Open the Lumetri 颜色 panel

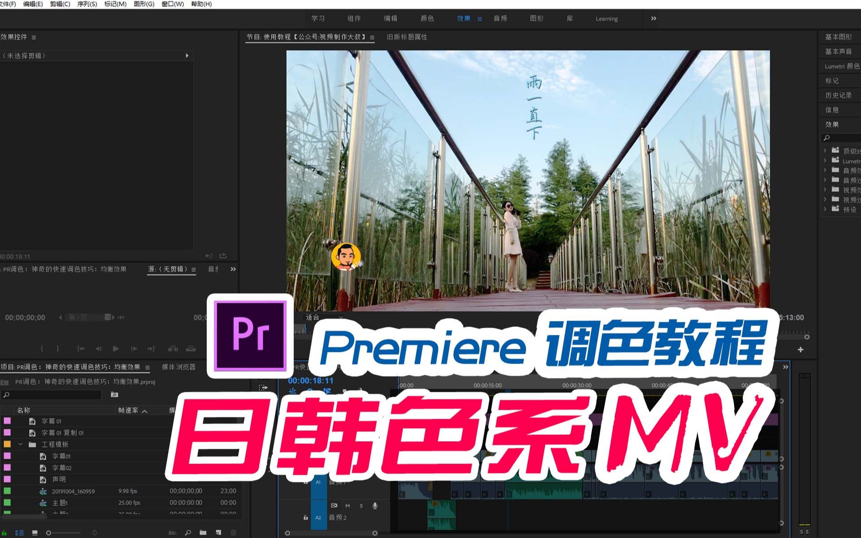[x=842, y=66]
